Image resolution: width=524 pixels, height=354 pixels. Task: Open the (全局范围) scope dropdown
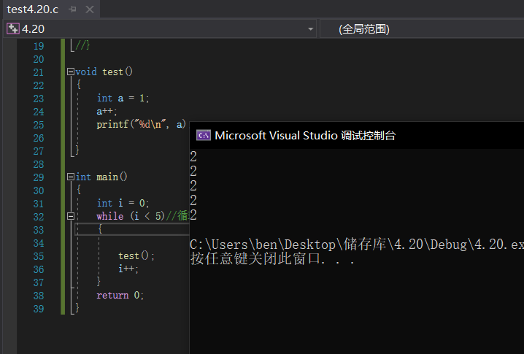422,29
